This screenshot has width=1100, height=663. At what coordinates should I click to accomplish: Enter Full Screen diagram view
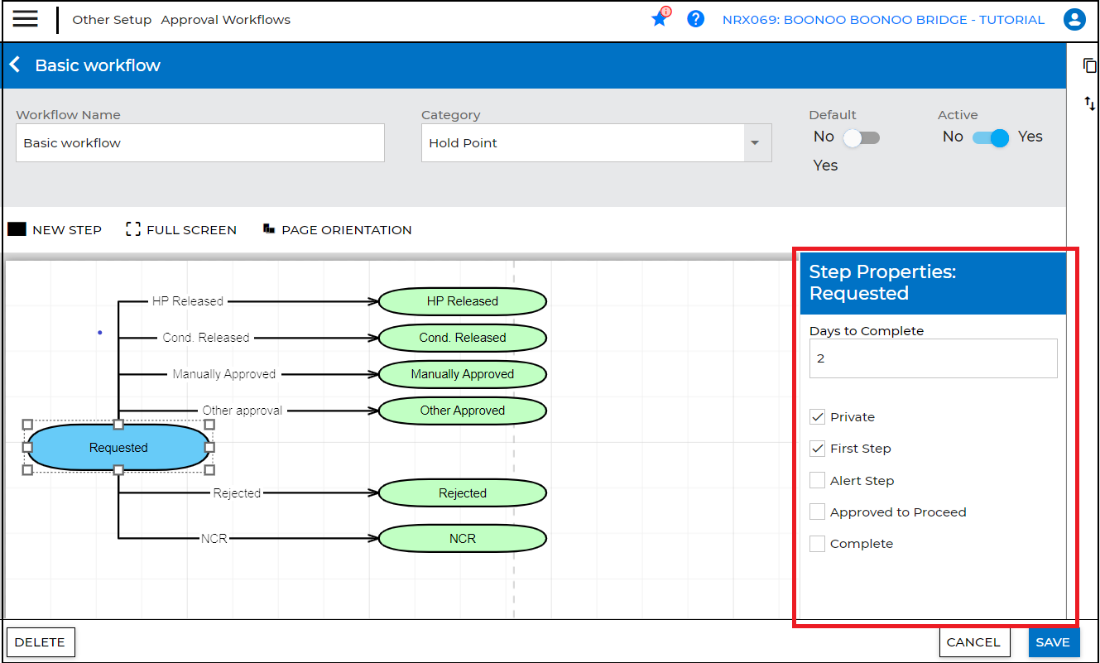click(x=181, y=230)
